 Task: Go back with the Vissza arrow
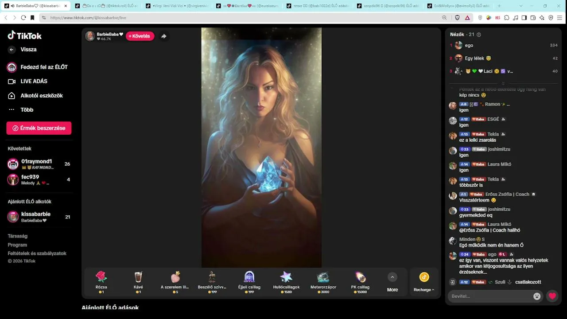coord(12,50)
